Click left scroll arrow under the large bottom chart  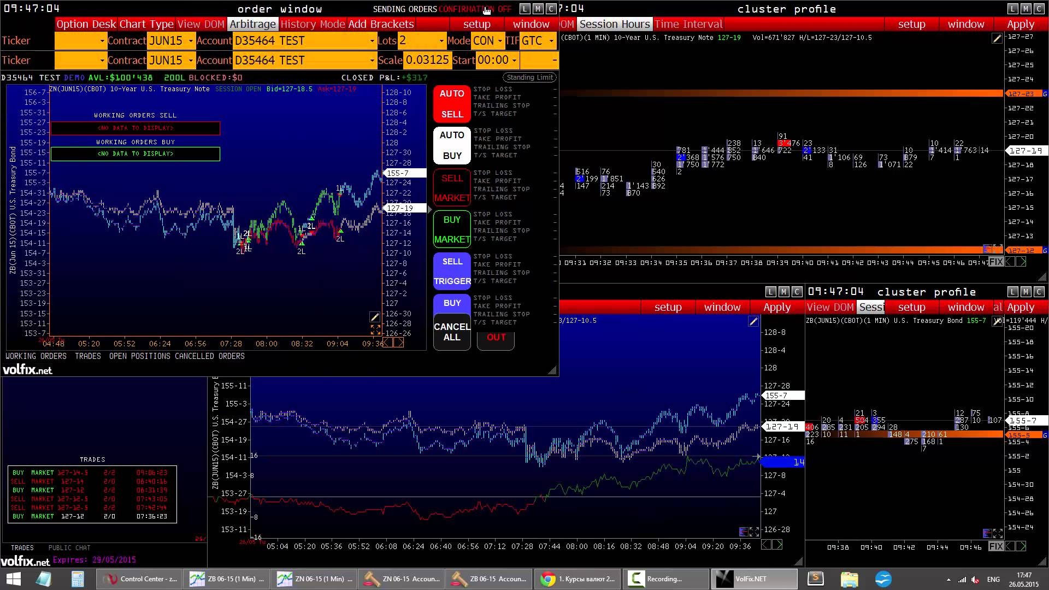767,545
